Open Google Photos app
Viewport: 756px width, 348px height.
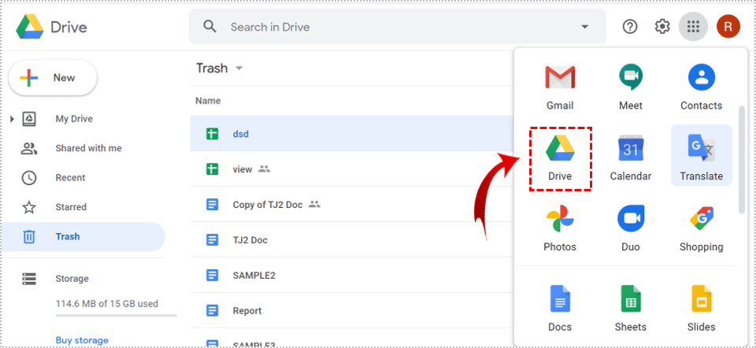(560, 228)
